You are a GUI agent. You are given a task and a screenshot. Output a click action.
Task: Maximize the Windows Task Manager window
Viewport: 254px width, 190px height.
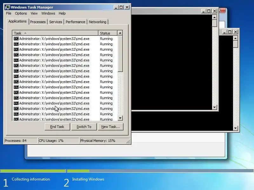121,7
